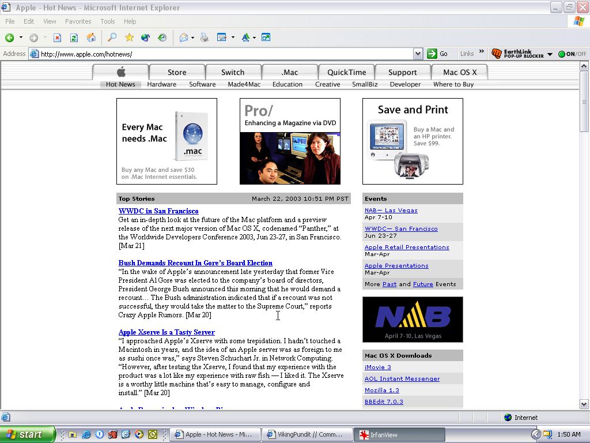Switch to IrfanView in taskbar

[x=399, y=434]
